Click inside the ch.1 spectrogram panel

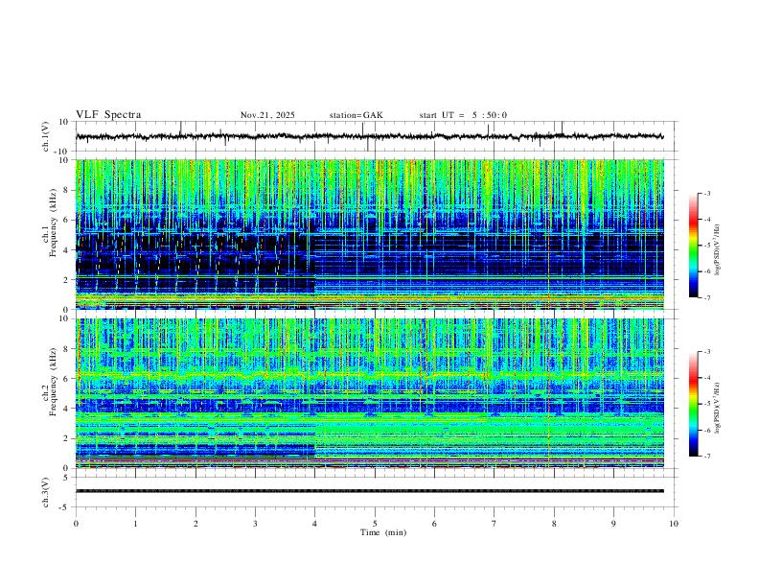click(369, 234)
